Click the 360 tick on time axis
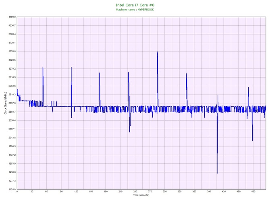 [x=194, y=192]
